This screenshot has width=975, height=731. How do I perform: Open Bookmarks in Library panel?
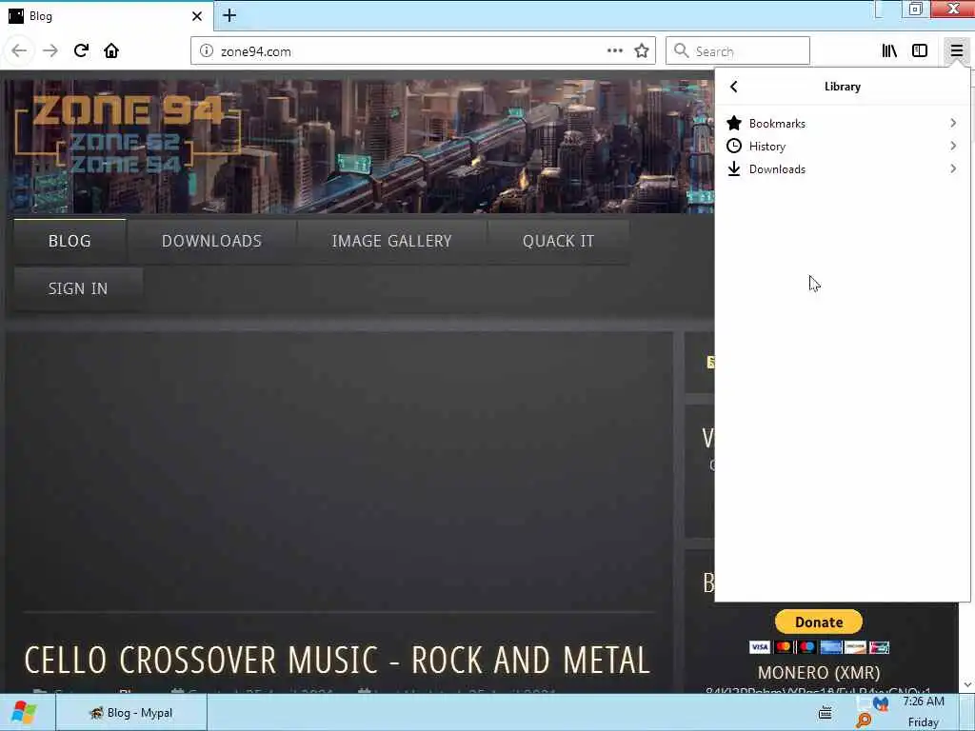click(x=842, y=123)
